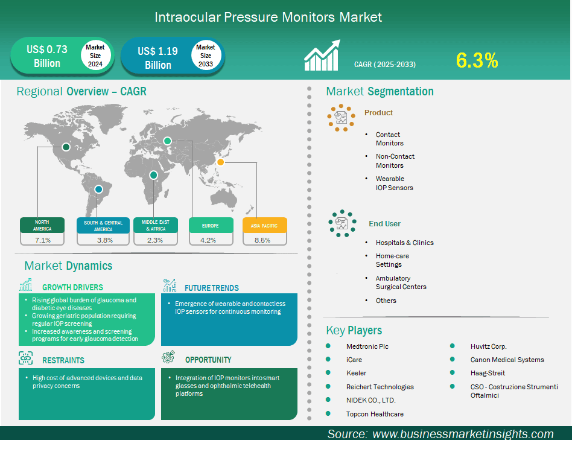Click the 6.3% CAGR value
Screen dimensions: 572x449
[477, 60]
